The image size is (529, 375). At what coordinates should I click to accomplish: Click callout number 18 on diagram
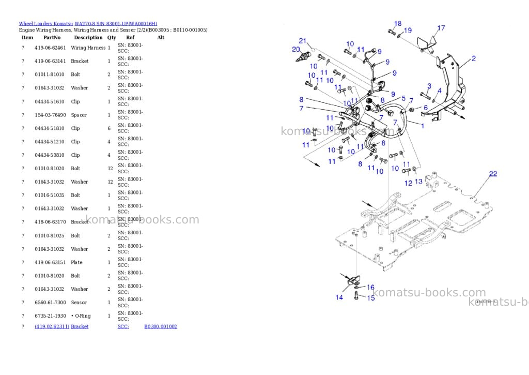[398, 23]
